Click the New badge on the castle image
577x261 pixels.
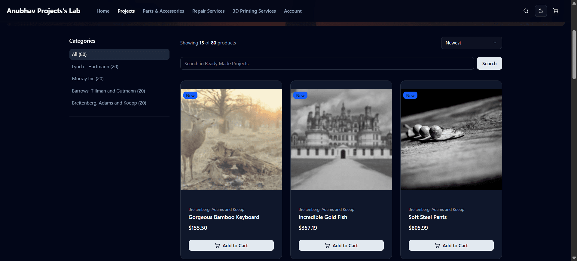point(300,96)
